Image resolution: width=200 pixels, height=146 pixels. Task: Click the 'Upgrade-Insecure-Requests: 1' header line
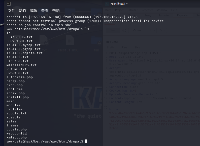(x=134, y=94)
